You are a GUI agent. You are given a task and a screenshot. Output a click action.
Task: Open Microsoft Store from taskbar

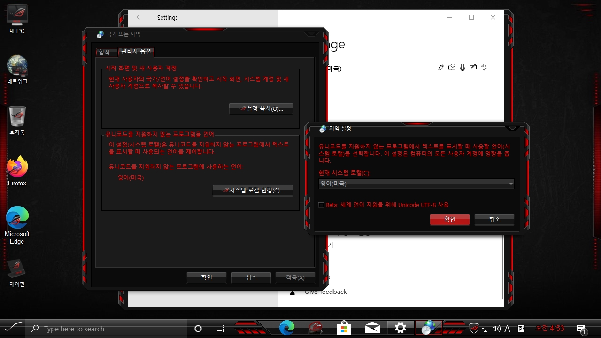point(344,328)
